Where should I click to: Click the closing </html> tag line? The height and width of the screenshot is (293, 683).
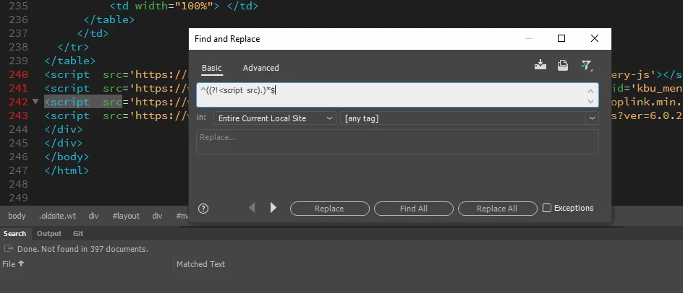point(67,170)
